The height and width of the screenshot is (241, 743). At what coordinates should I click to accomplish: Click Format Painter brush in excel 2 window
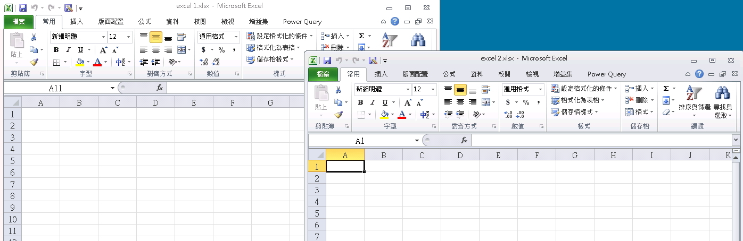tap(338, 114)
